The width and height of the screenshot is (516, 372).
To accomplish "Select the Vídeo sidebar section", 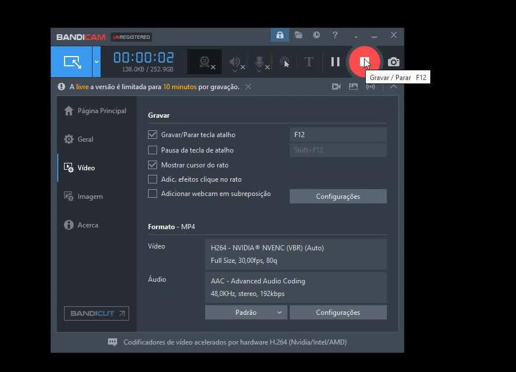I will [79, 168].
